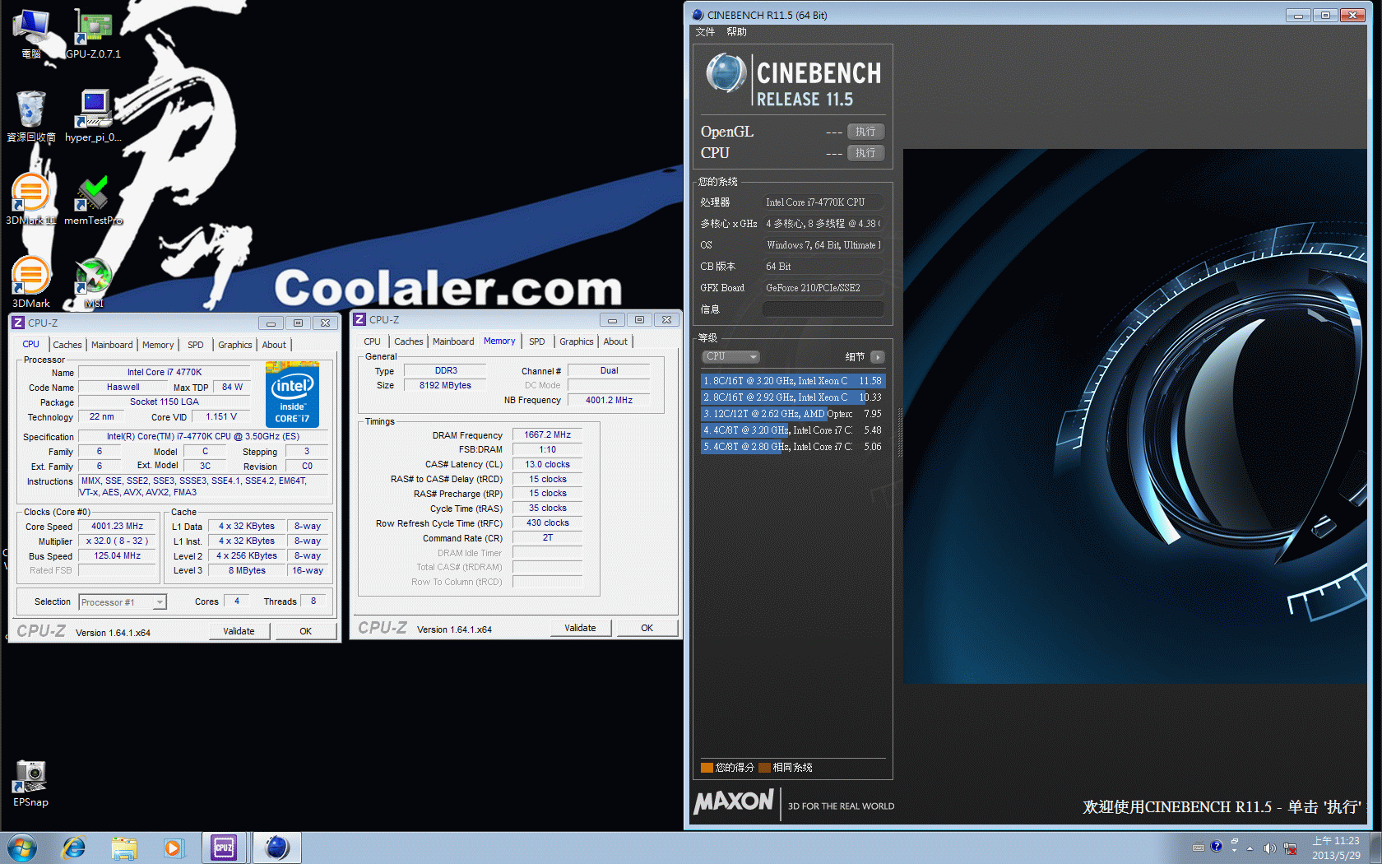1382x864 pixels.
Task: Click OK in the Memory CPU-Z window
Action: pyautogui.click(x=647, y=628)
